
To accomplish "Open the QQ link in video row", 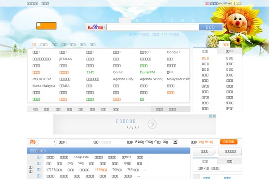I will (x=128, y=163).
